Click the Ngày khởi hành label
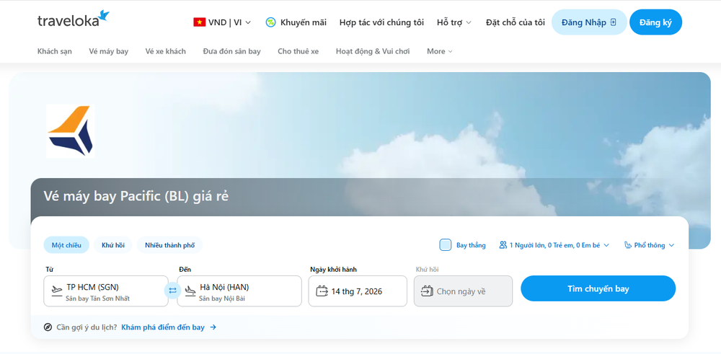The image size is (721, 354). 333,270
